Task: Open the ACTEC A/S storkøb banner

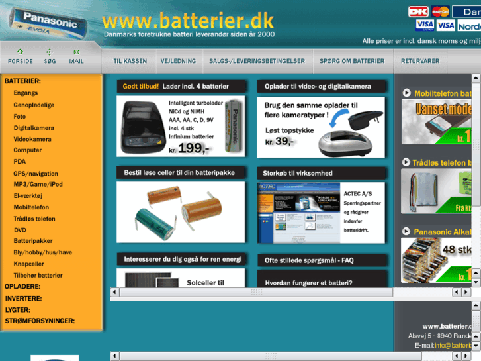Action: tap(321, 213)
